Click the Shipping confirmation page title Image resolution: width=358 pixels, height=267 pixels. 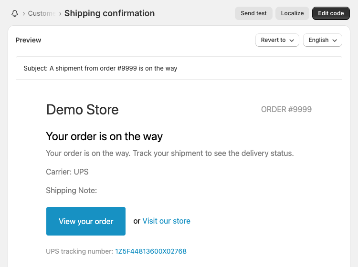109,13
